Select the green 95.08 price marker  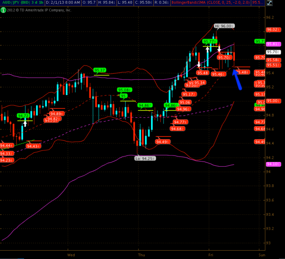124,90
